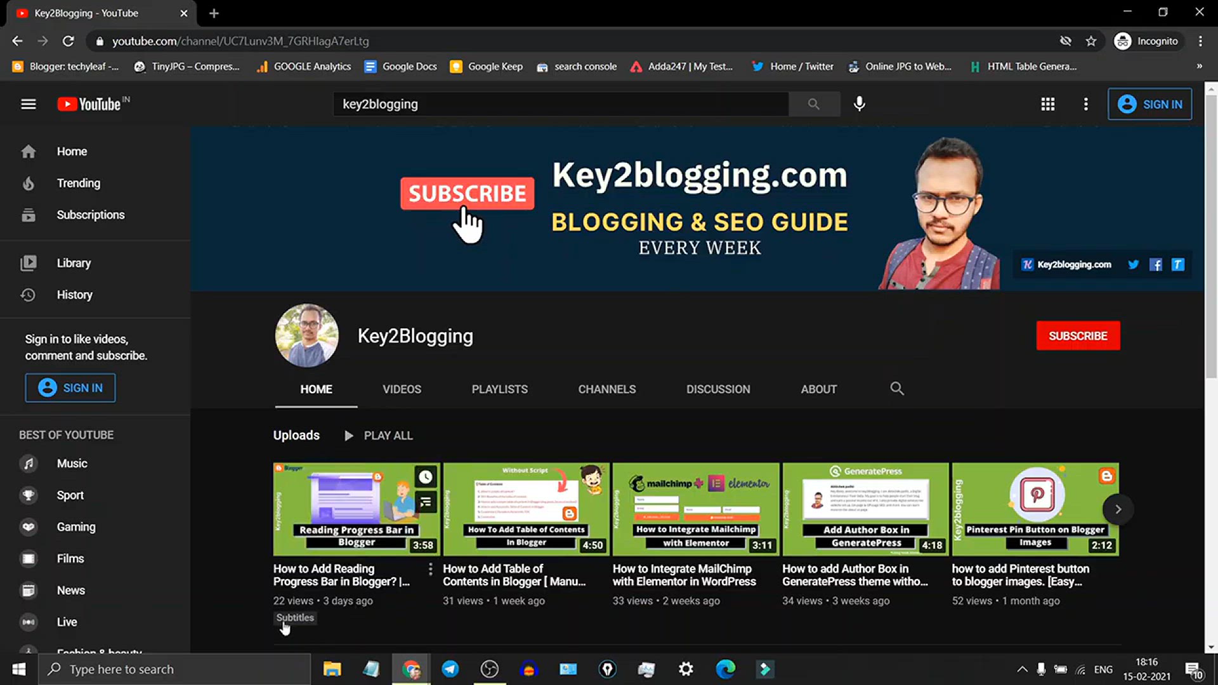Screen dimensions: 1218x685
Task: Show next uploads with carousel arrow
Action: [1118, 509]
